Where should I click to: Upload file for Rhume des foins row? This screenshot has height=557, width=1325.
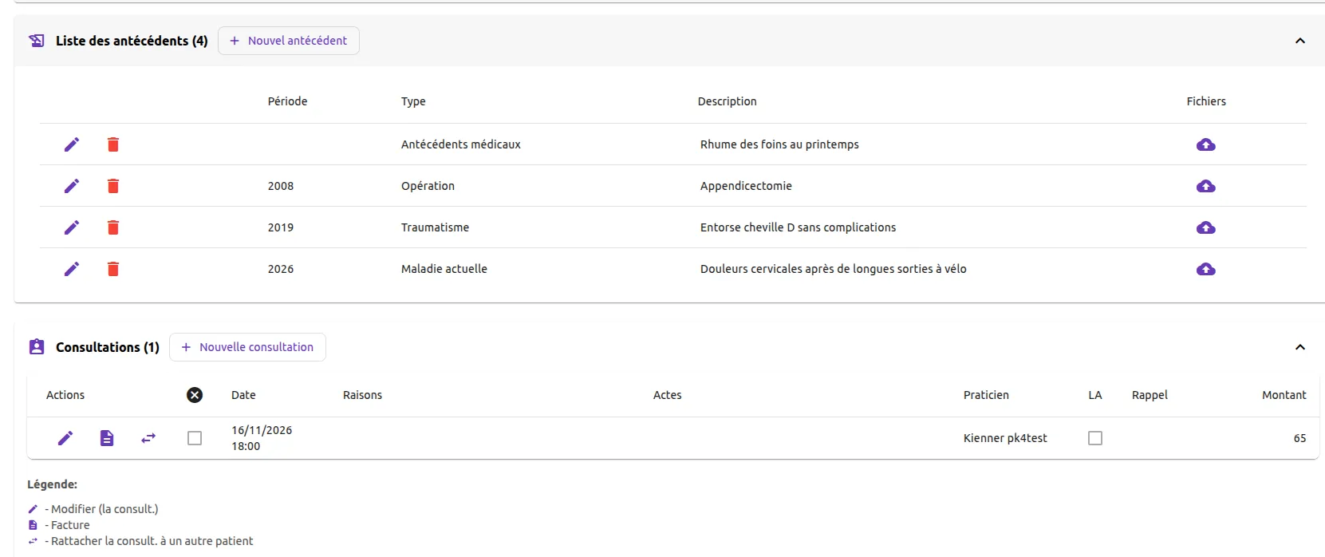[1206, 144]
